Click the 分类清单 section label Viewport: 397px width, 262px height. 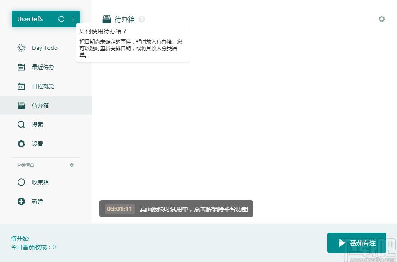pyautogui.click(x=26, y=165)
